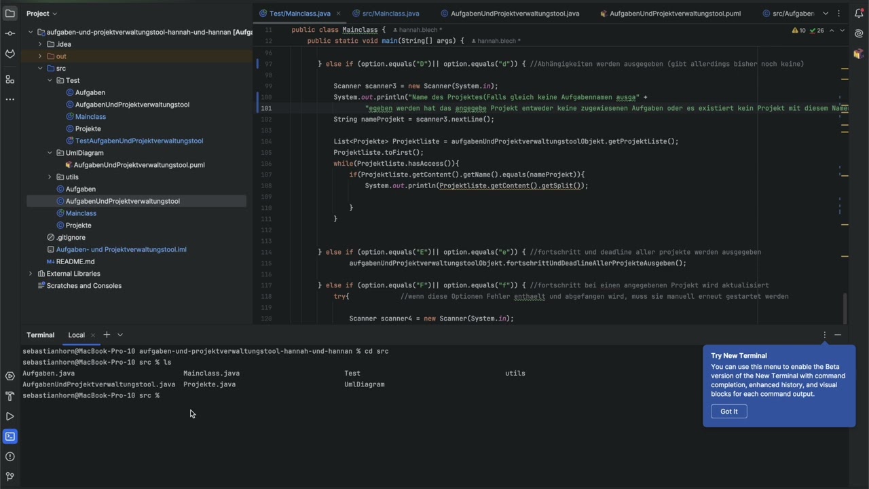Open the Structure tool window

[x=10, y=79]
